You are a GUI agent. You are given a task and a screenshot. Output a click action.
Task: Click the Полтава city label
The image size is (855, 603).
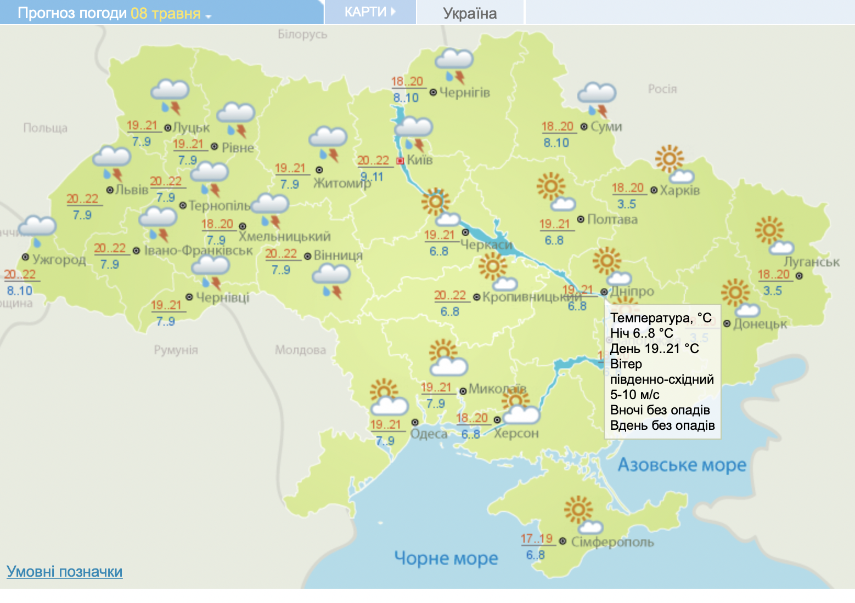pos(612,219)
